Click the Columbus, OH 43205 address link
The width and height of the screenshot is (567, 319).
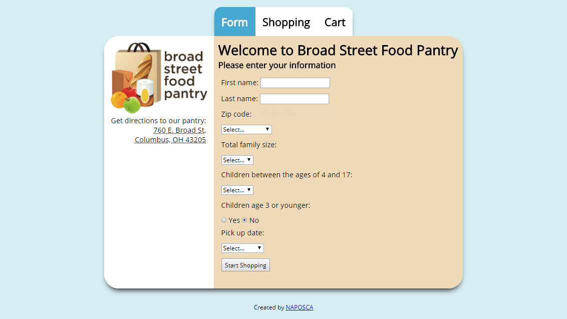click(x=170, y=140)
